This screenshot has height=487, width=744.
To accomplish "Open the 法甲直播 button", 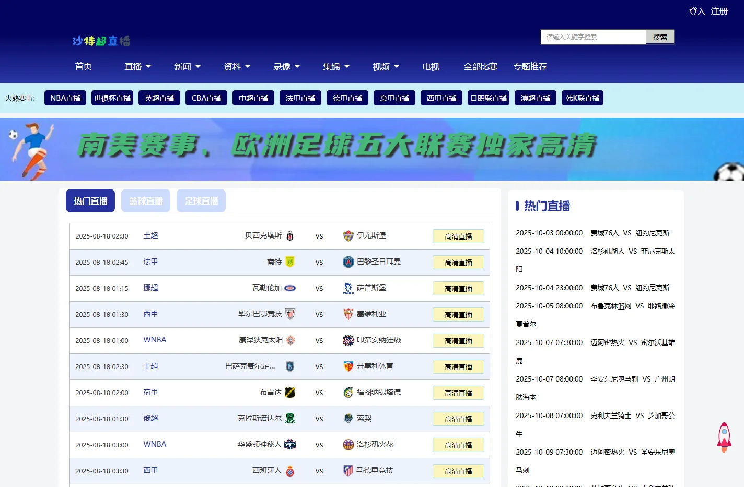I will [300, 98].
